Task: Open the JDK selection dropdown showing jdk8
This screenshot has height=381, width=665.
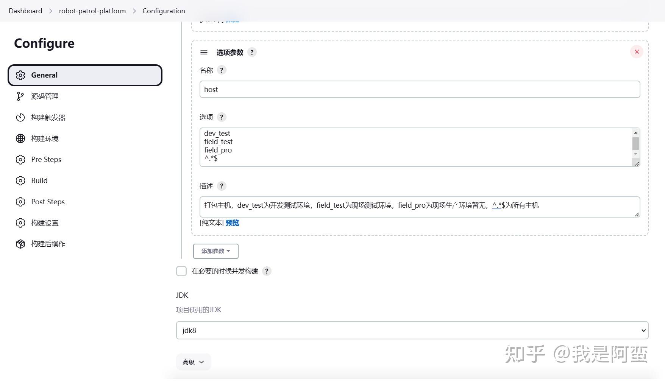Action: (412, 330)
